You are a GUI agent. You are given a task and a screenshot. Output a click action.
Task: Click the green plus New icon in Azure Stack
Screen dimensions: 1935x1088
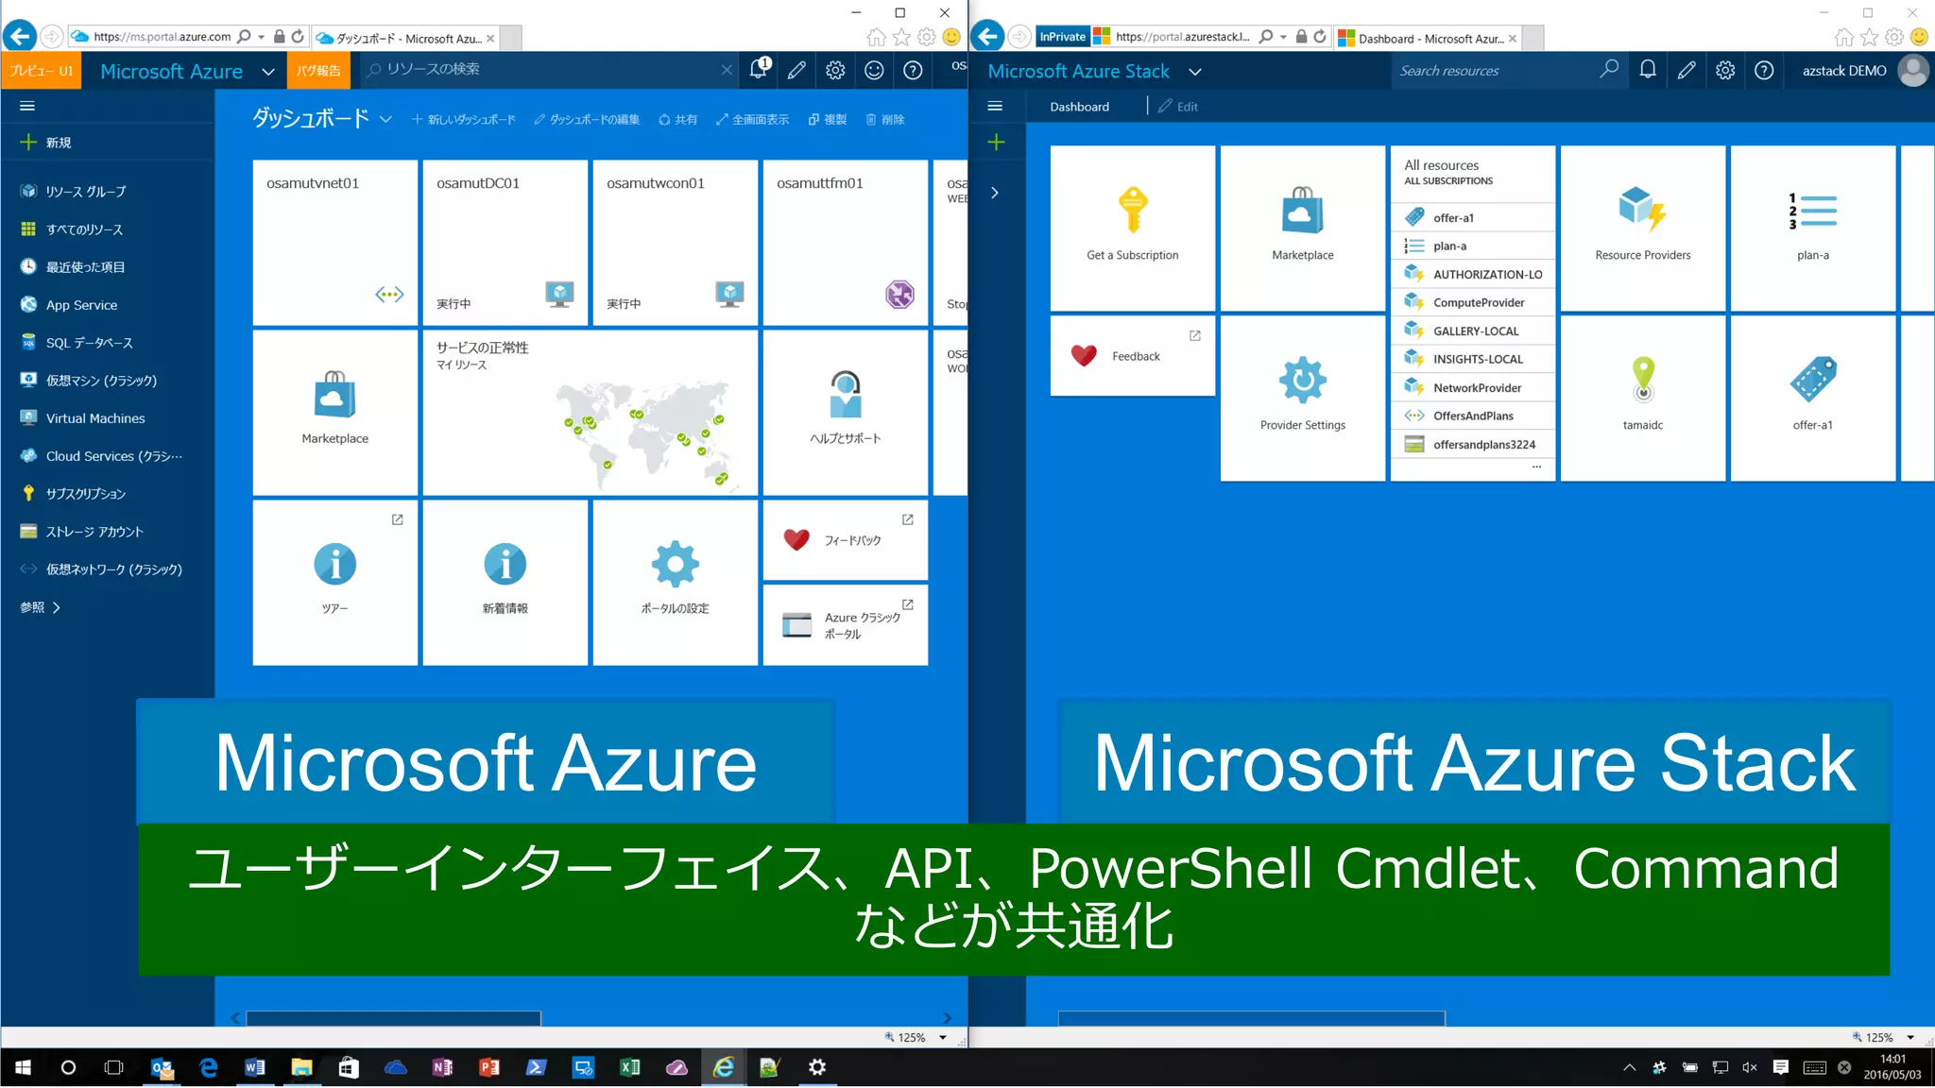pos(996,142)
